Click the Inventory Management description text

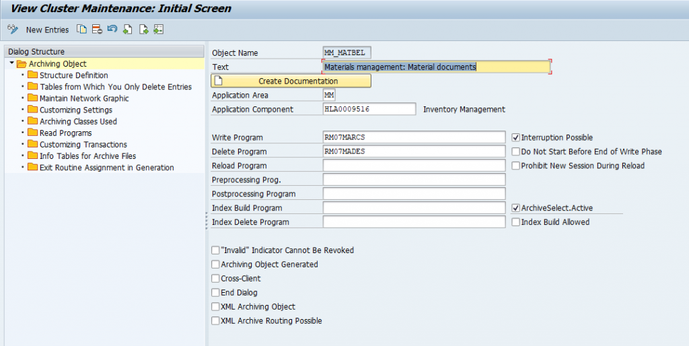tap(464, 109)
